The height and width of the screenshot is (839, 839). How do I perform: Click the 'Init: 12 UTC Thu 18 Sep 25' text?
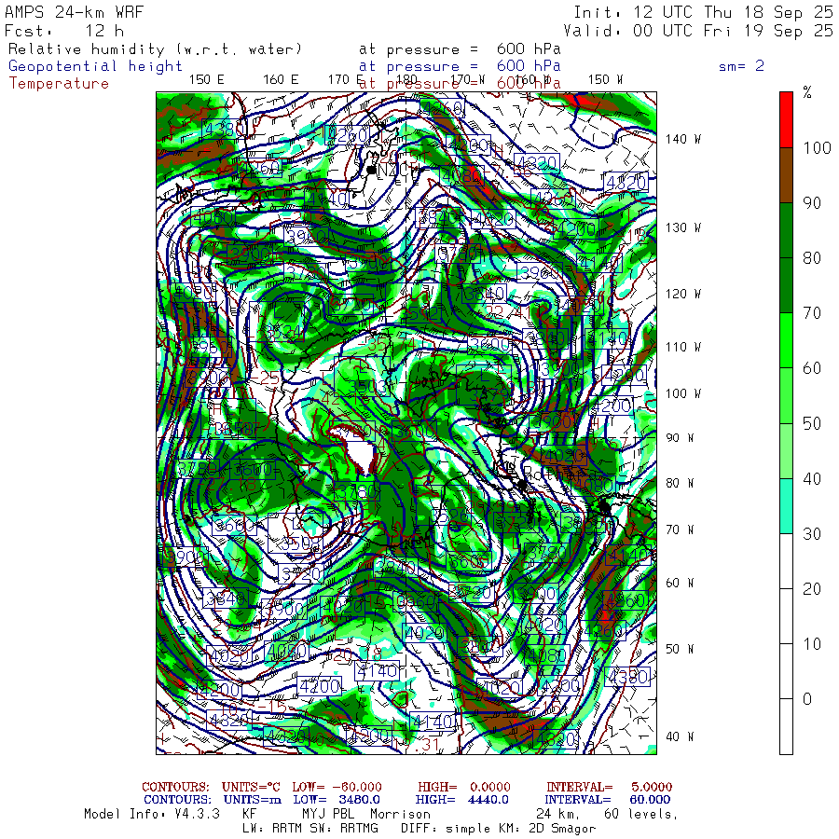(703, 12)
